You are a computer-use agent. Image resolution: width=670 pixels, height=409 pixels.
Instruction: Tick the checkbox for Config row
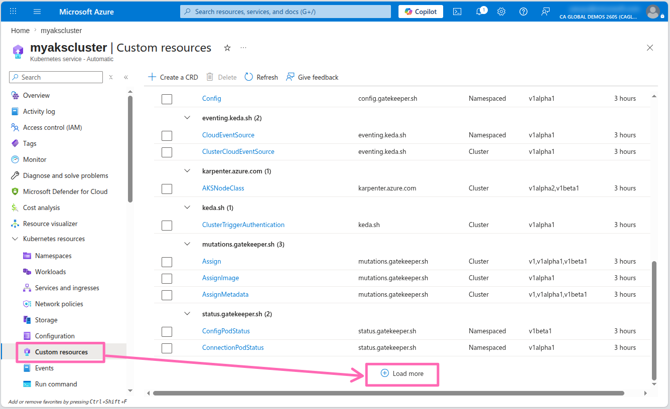[167, 99]
